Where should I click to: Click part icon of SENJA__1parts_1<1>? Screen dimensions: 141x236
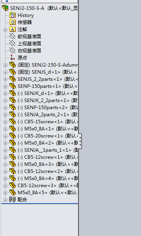point(13,150)
